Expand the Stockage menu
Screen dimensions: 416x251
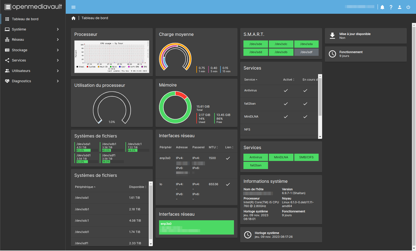pyautogui.click(x=33, y=50)
